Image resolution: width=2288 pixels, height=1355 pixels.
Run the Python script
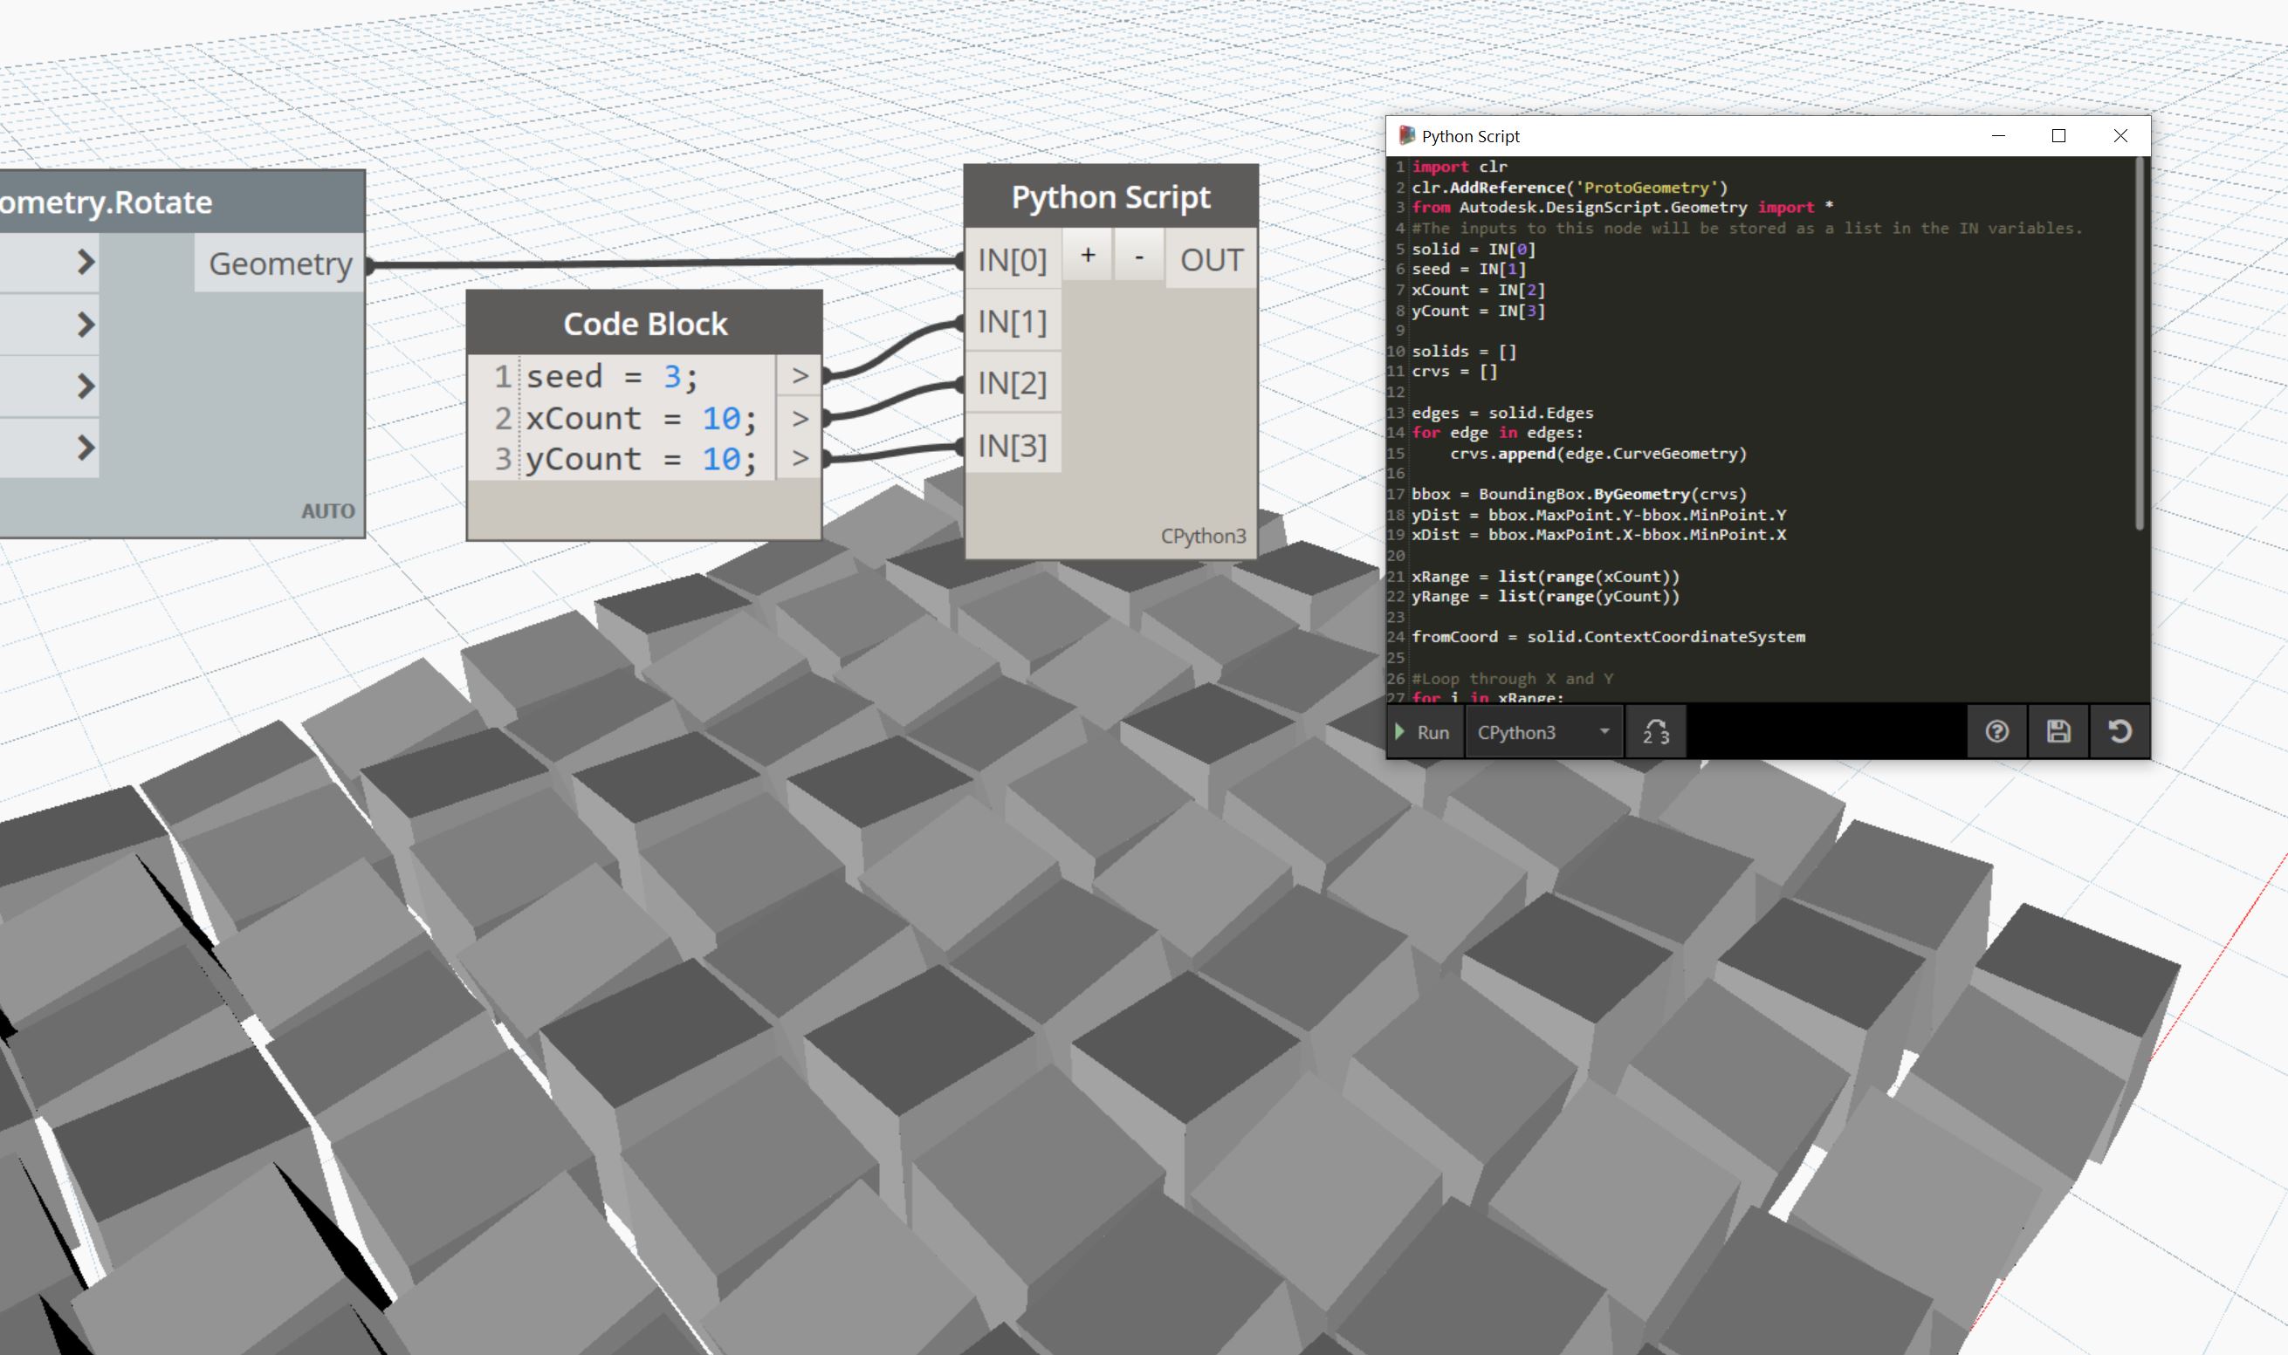point(1424,732)
